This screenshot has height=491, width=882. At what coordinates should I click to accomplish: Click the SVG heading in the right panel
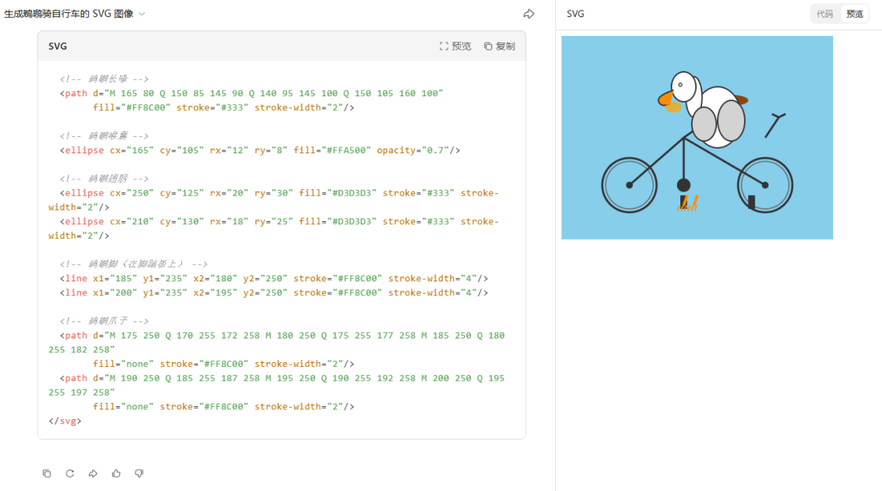[x=575, y=14]
